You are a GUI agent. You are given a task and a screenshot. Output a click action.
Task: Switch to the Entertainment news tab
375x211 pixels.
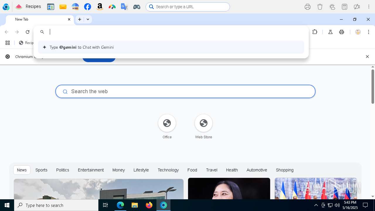tap(91, 170)
